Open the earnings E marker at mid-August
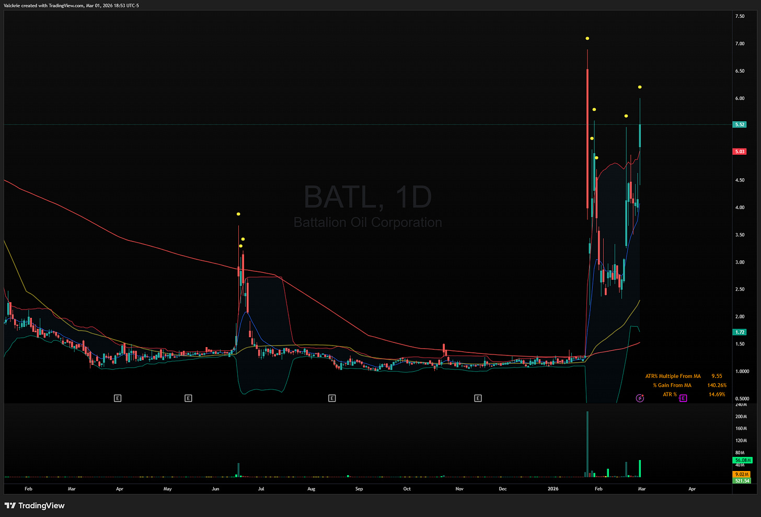The image size is (761, 517). pyautogui.click(x=331, y=398)
